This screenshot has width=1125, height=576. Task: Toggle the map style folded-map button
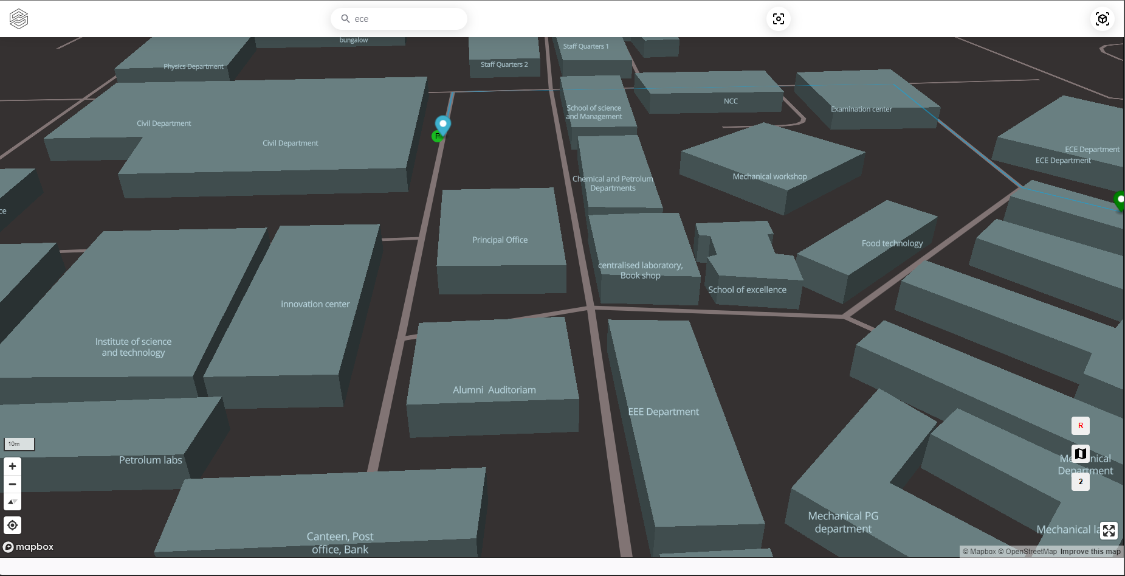[1081, 454]
